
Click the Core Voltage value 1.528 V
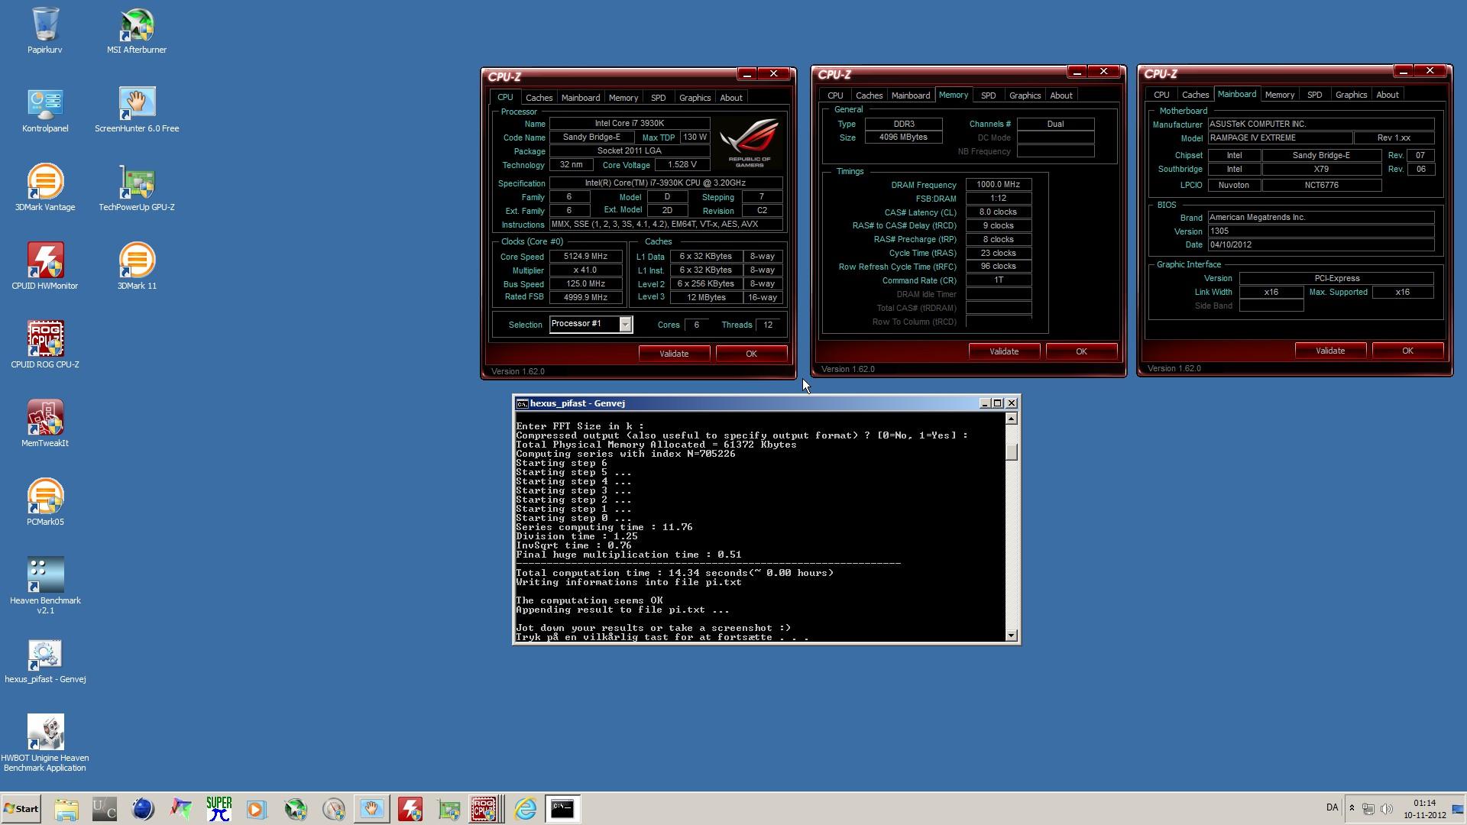tap(682, 165)
